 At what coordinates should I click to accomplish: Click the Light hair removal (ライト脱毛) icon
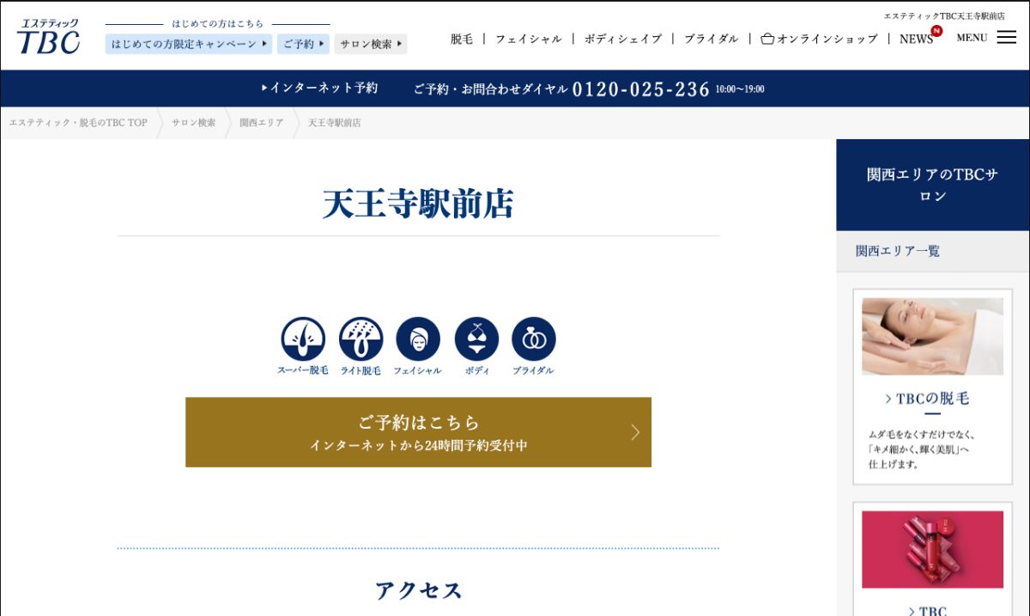coord(360,339)
